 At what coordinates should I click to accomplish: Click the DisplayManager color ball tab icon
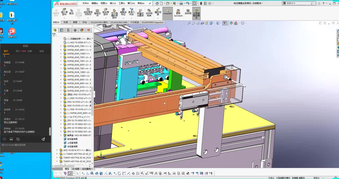[x=82, y=30]
